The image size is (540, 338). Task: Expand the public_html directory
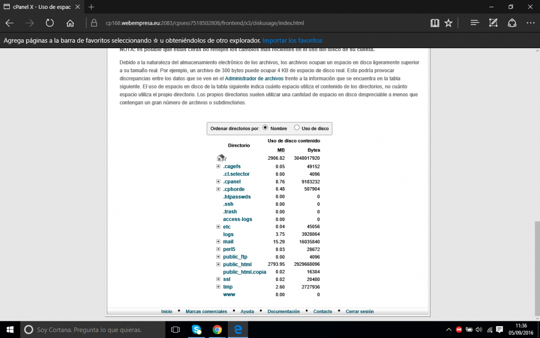pos(218,264)
